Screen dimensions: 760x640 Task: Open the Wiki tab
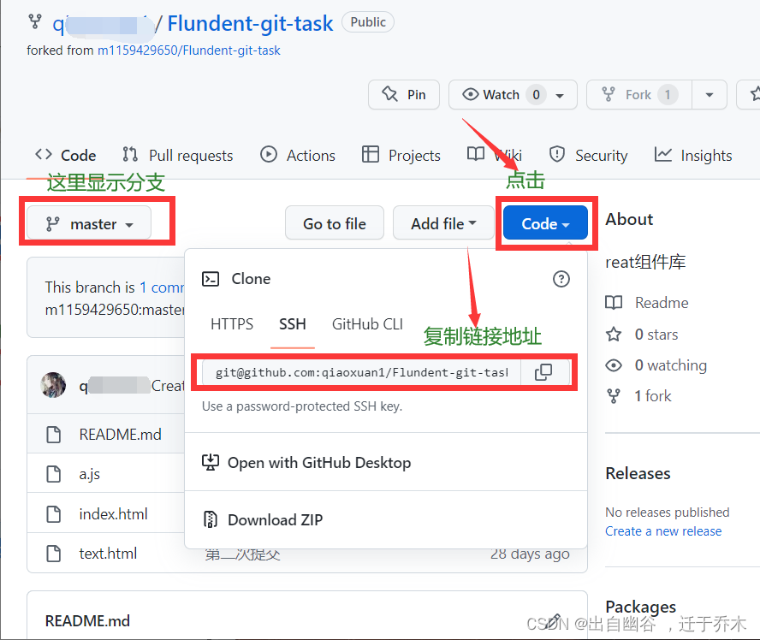coord(495,156)
